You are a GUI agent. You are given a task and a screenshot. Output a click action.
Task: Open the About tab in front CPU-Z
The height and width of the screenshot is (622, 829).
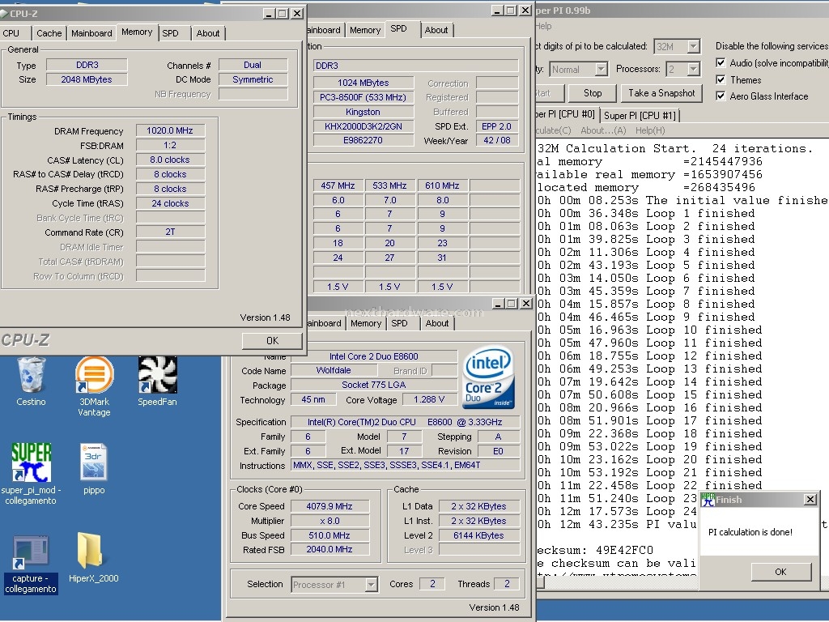click(208, 32)
